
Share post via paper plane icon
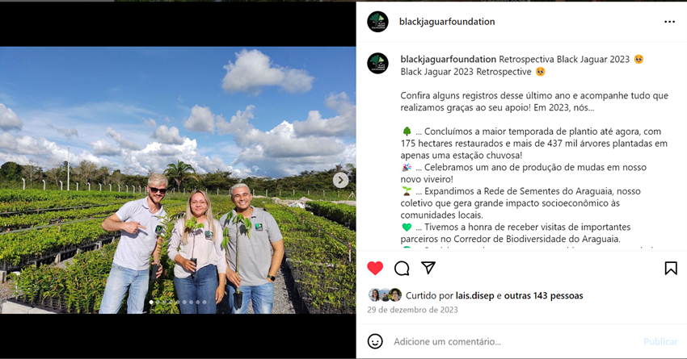[x=428, y=268]
